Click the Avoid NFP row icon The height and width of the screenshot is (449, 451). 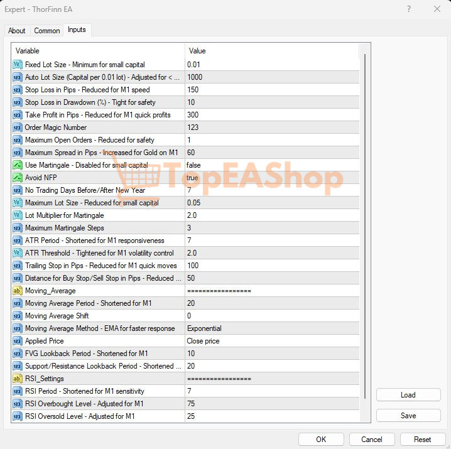pyautogui.click(x=18, y=178)
